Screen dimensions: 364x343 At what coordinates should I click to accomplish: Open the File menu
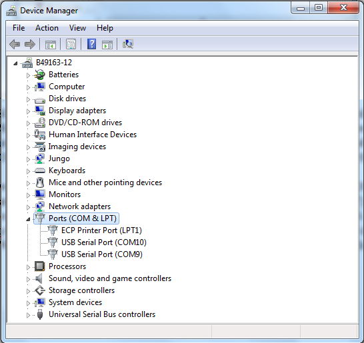19,28
